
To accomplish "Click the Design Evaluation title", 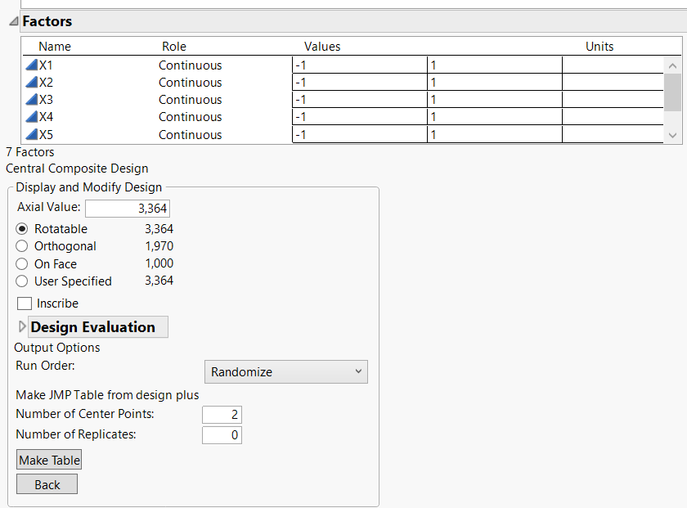I will coord(93,327).
